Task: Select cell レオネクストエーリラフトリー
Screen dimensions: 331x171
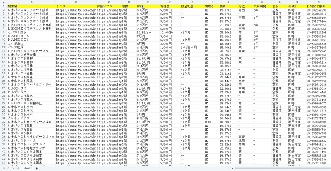Action: pos(31,85)
